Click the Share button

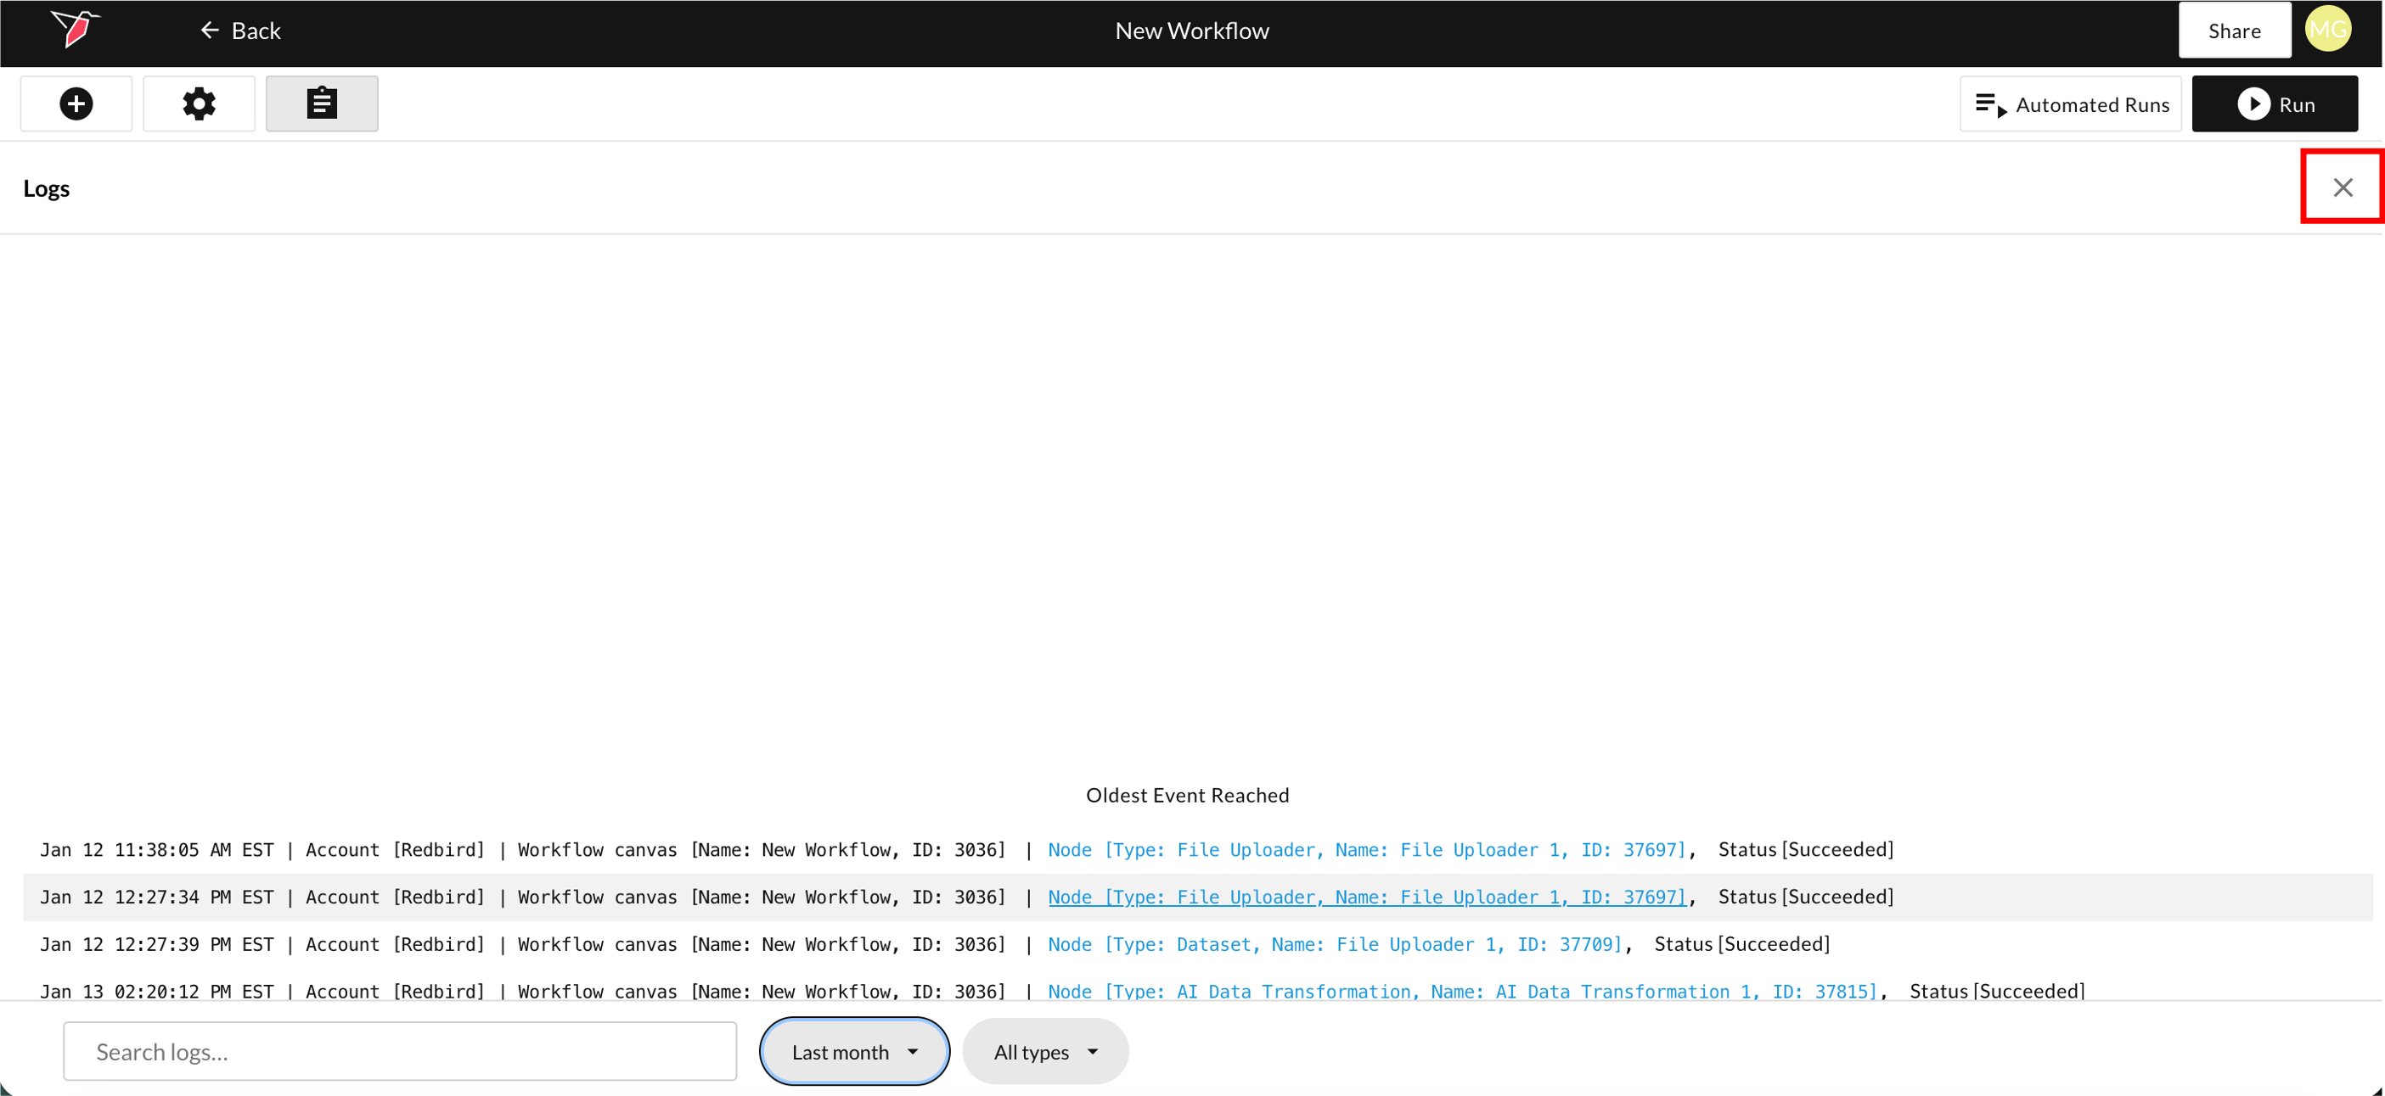pyautogui.click(x=2233, y=31)
